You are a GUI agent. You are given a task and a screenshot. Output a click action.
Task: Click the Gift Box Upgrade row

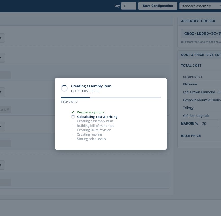click(x=201, y=116)
